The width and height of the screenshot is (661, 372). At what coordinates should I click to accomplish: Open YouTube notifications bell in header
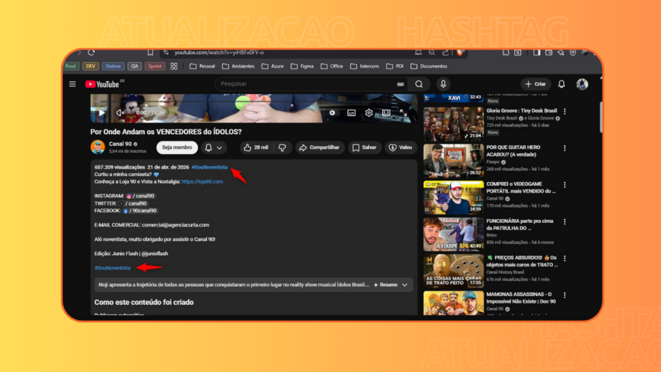(562, 85)
